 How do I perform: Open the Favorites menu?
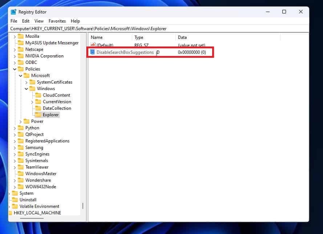pos(57,21)
